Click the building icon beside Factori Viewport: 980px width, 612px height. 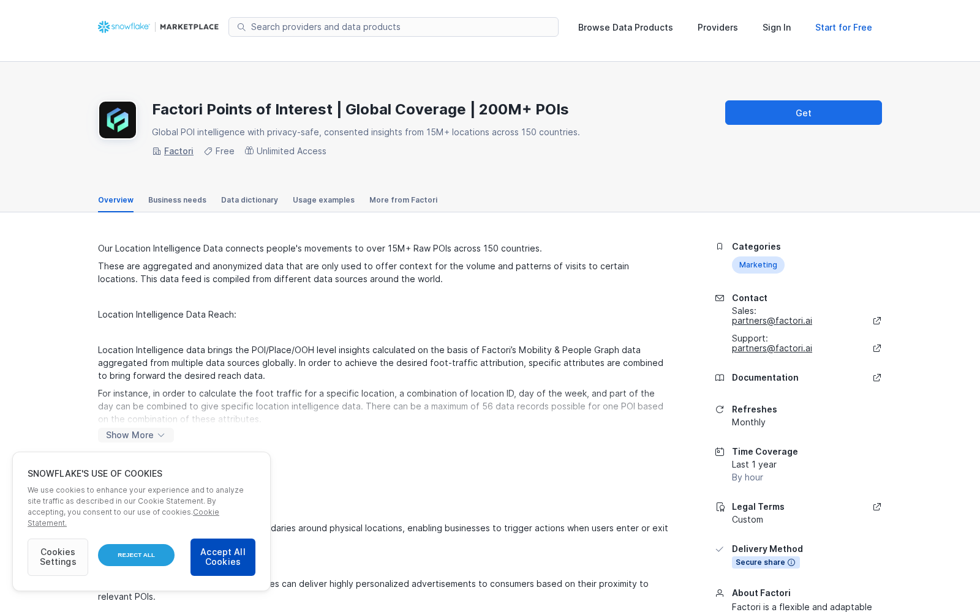point(157,151)
